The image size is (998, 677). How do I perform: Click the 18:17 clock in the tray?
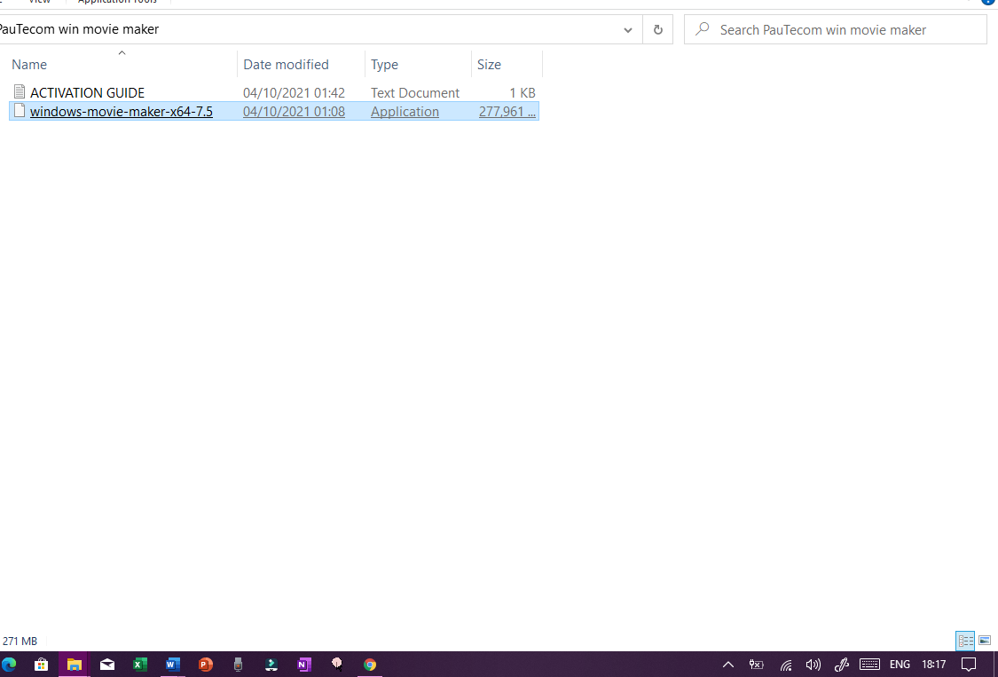934,665
